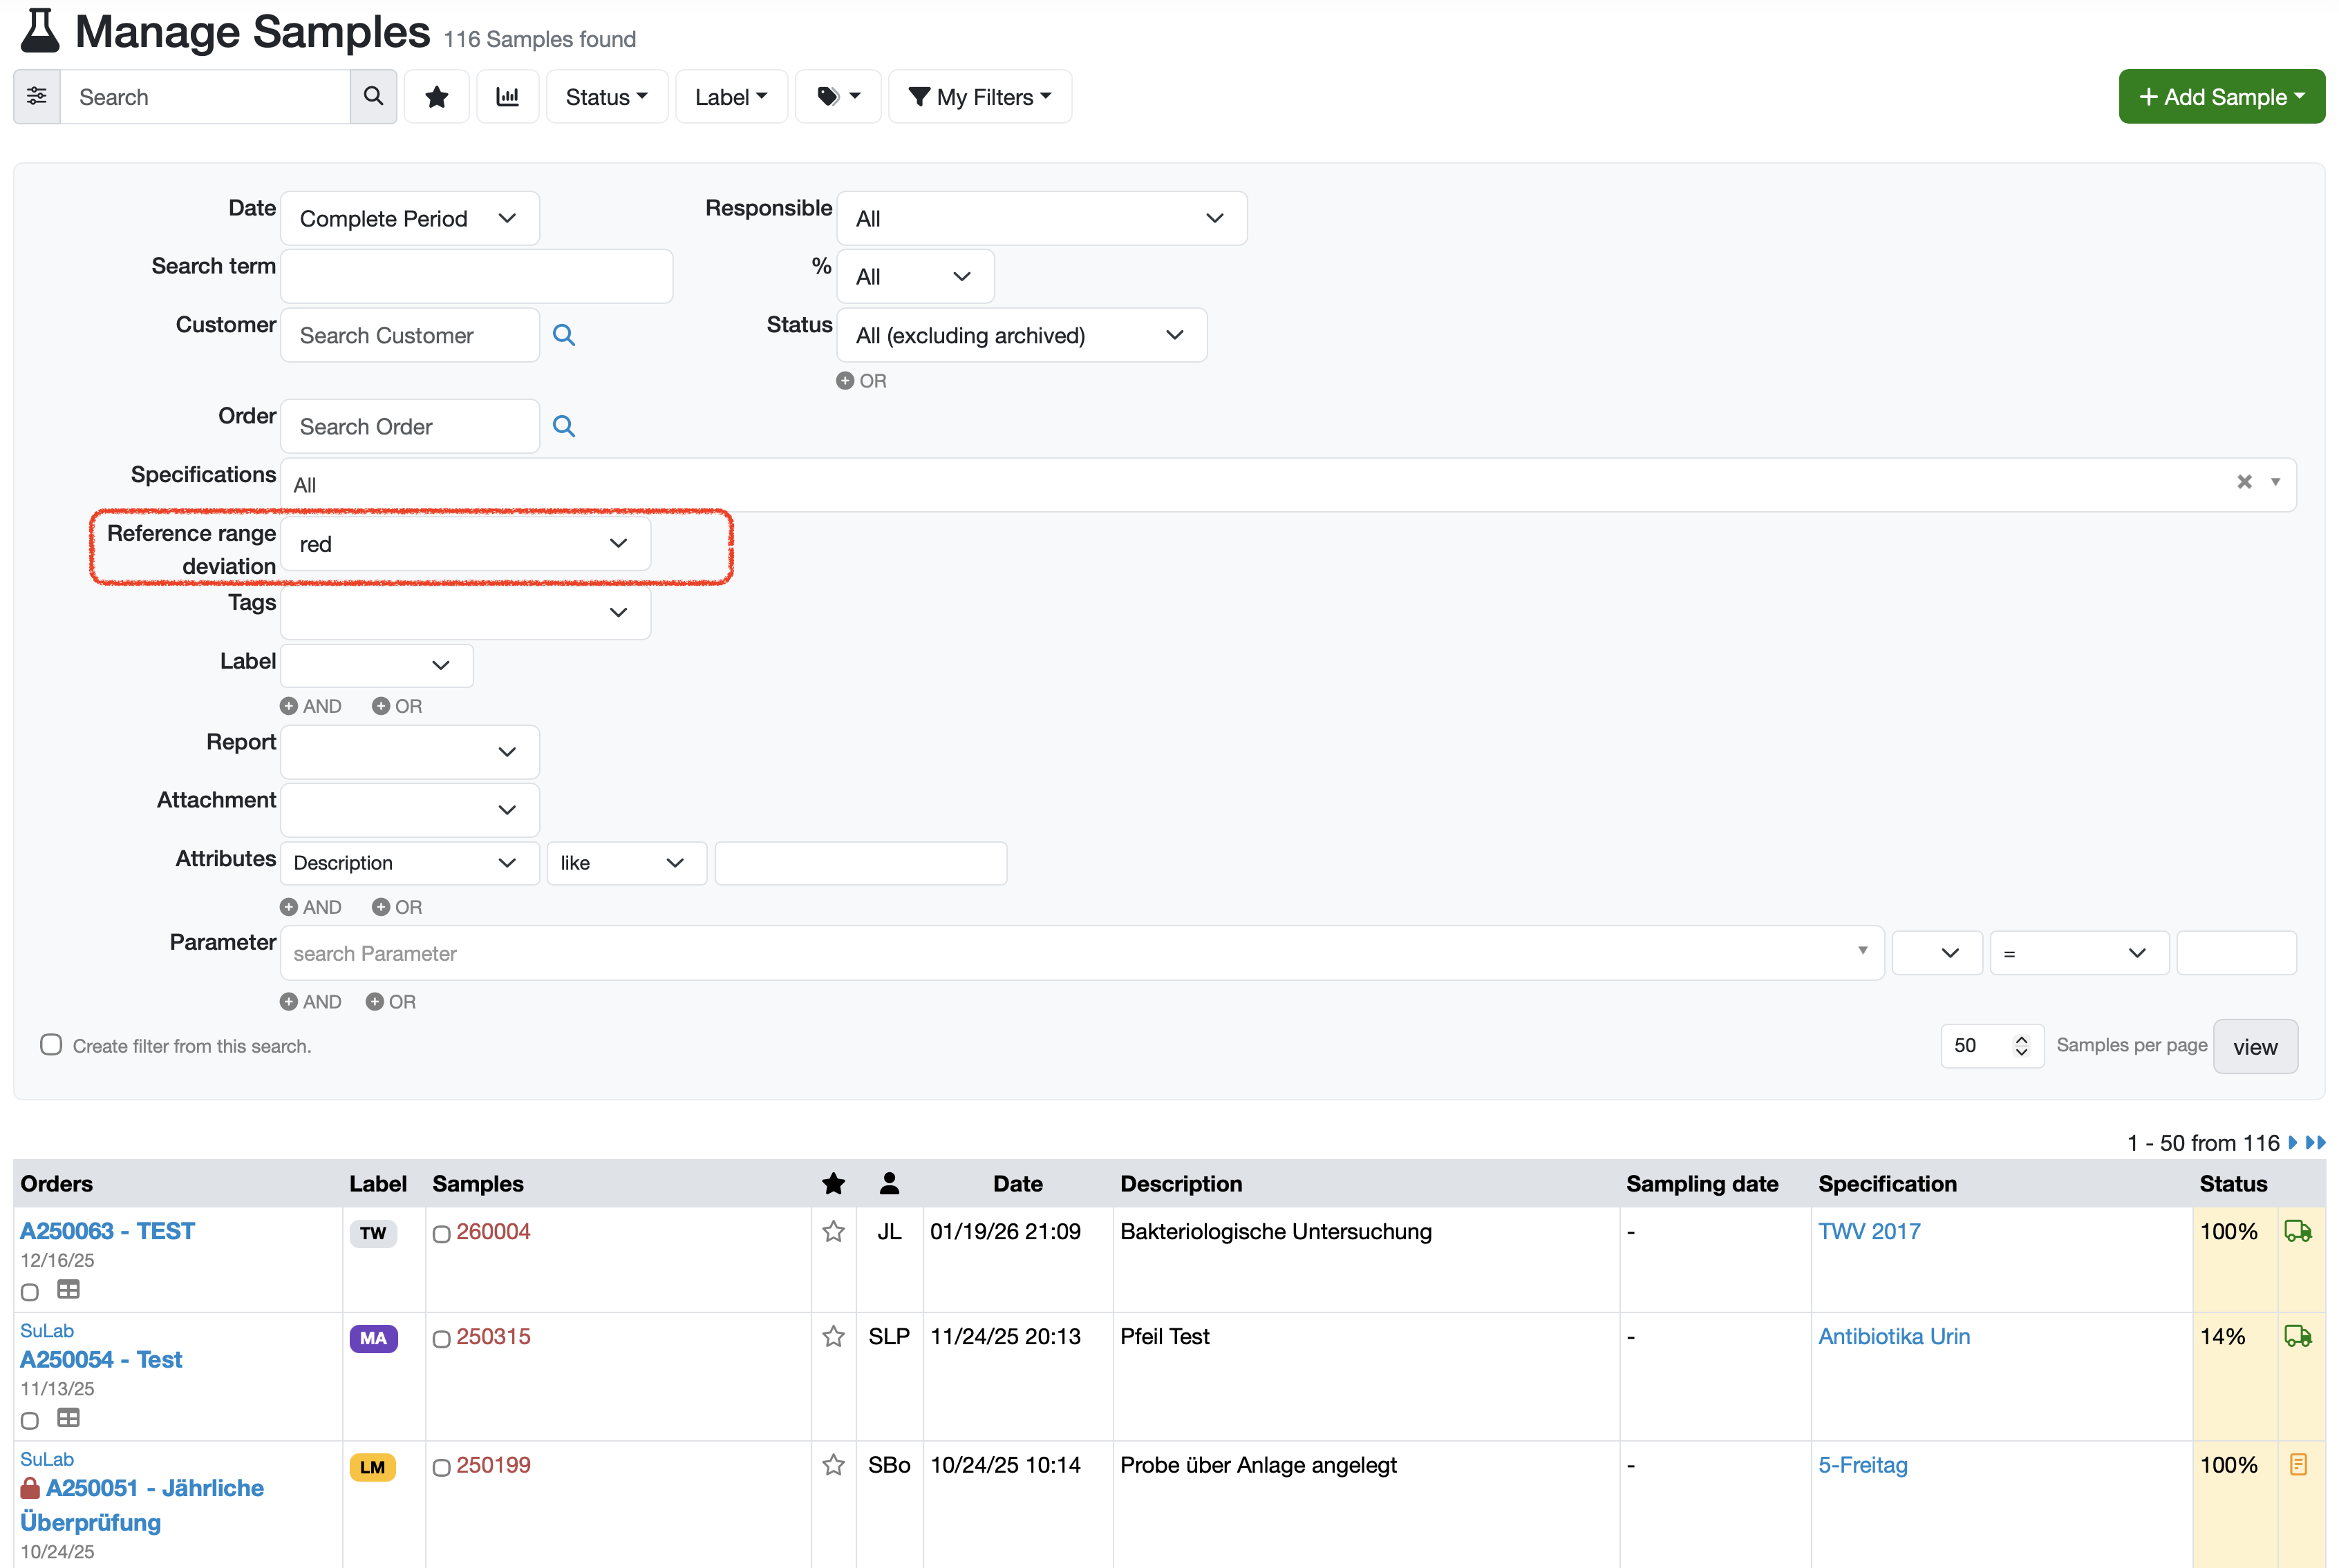This screenshot has width=2339, height=1568.
Task: Select checkbox for sample 260004
Action: pyautogui.click(x=441, y=1234)
